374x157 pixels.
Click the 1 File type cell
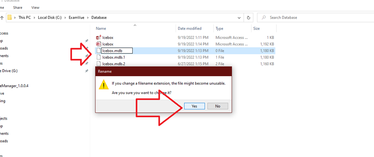pyautogui.click(x=220, y=57)
